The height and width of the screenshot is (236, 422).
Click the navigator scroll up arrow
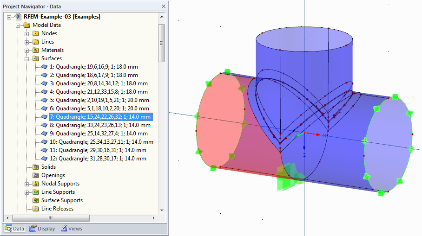click(x=161, y=17)
